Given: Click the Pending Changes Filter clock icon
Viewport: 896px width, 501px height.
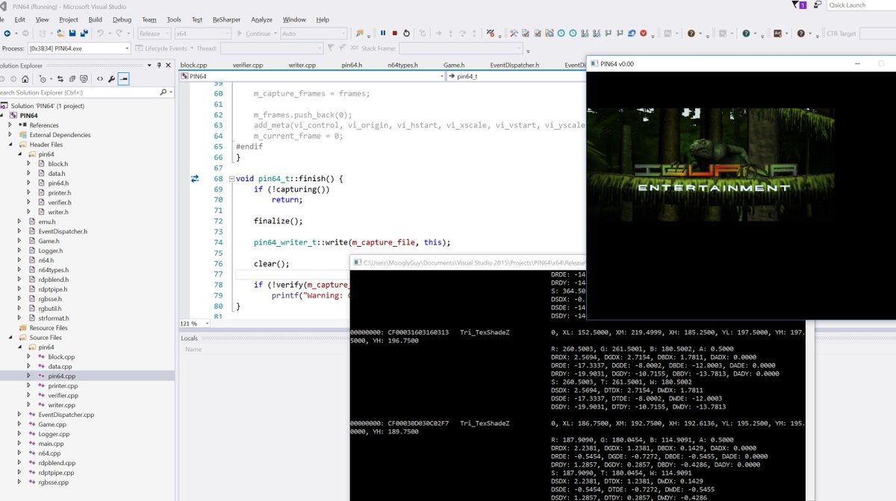Looking at the screenshot, I should pos(43,79).
